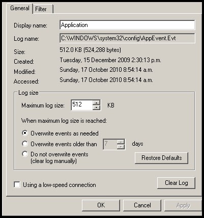This screenshot has width=204, height=218.
Task: Click the Restore Defaults button
Action: pos(161,158)
